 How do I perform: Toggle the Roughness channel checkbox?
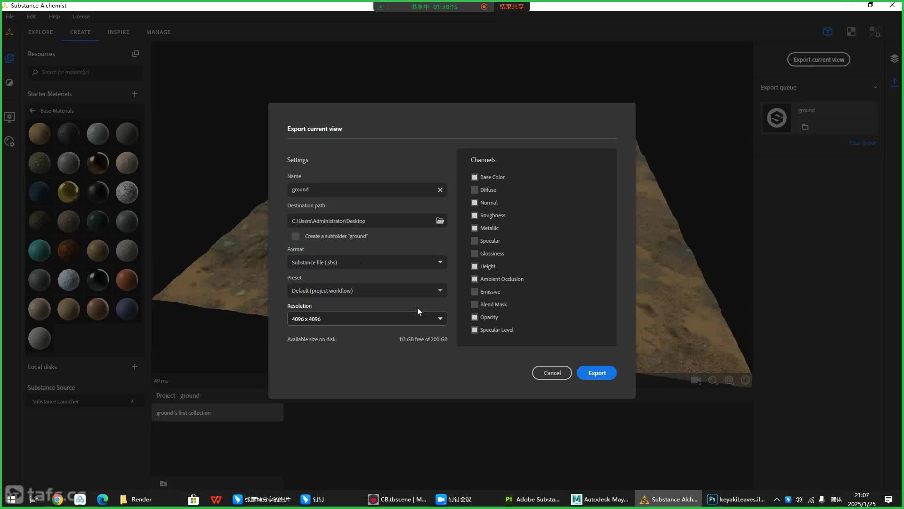[475, 215]
